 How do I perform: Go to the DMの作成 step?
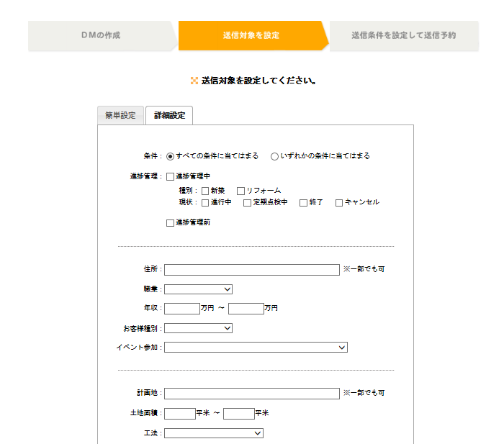pyautogui.click(x=102, y=35)
